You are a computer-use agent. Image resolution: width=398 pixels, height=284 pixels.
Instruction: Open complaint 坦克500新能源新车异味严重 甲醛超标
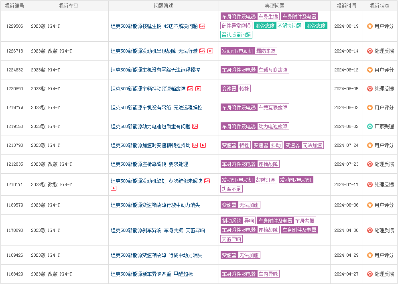click(152, 274)
